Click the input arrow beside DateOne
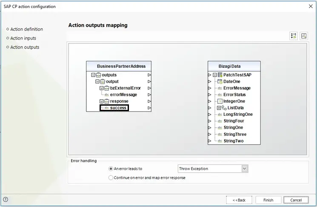317x207 pixels. (x=210, y=81)
